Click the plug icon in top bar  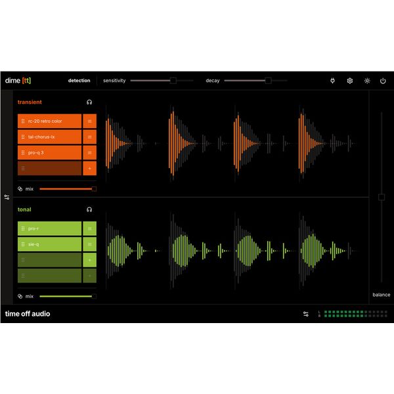point(333,81)
